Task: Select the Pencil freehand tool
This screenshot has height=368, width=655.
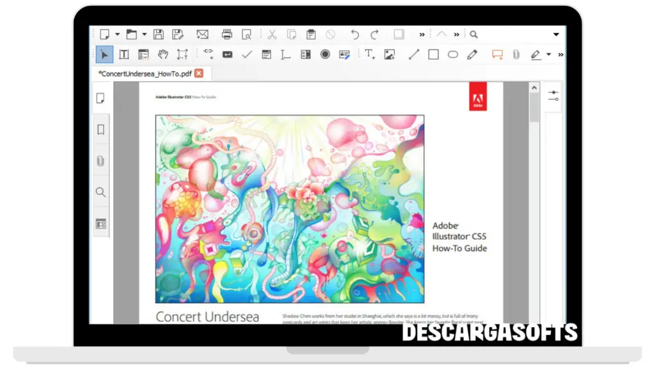Action: [x=472, y=54]
